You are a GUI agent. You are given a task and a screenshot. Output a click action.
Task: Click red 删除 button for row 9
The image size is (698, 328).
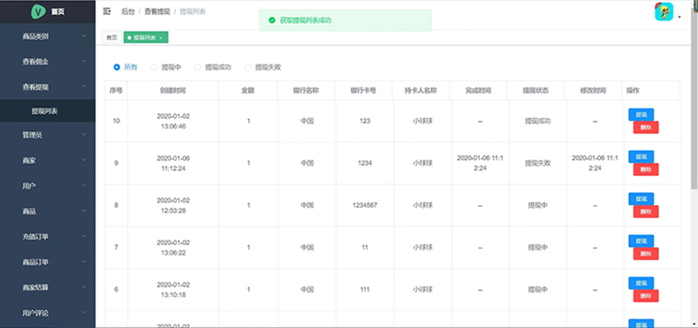[x=646, y=169]
